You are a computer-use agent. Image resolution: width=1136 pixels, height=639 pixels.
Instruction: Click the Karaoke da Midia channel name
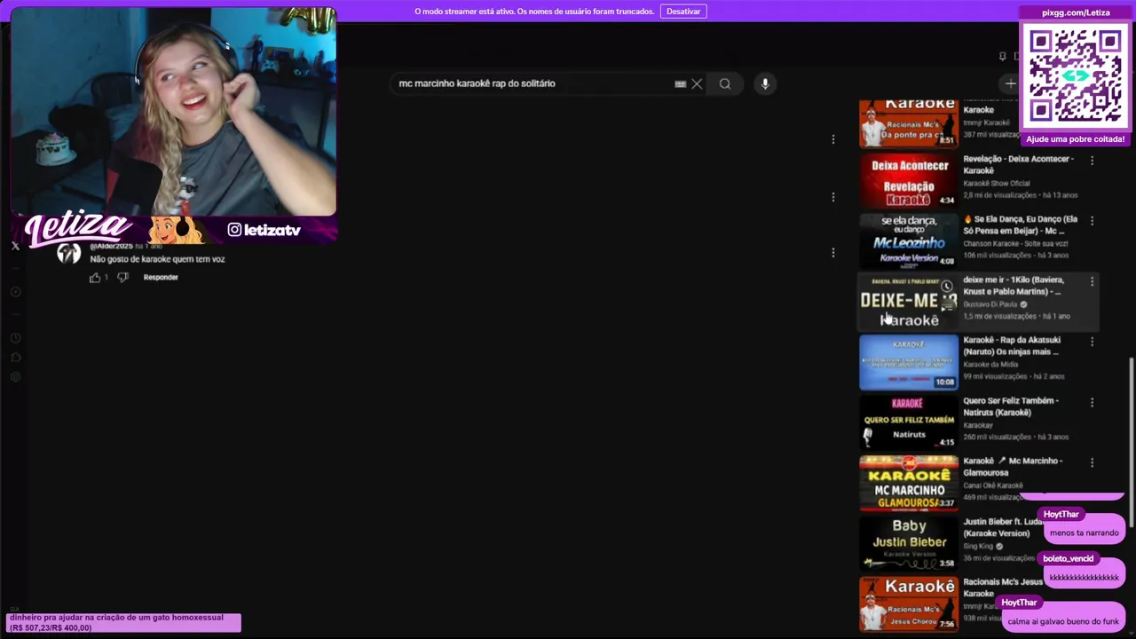click(x=990, y=364)
